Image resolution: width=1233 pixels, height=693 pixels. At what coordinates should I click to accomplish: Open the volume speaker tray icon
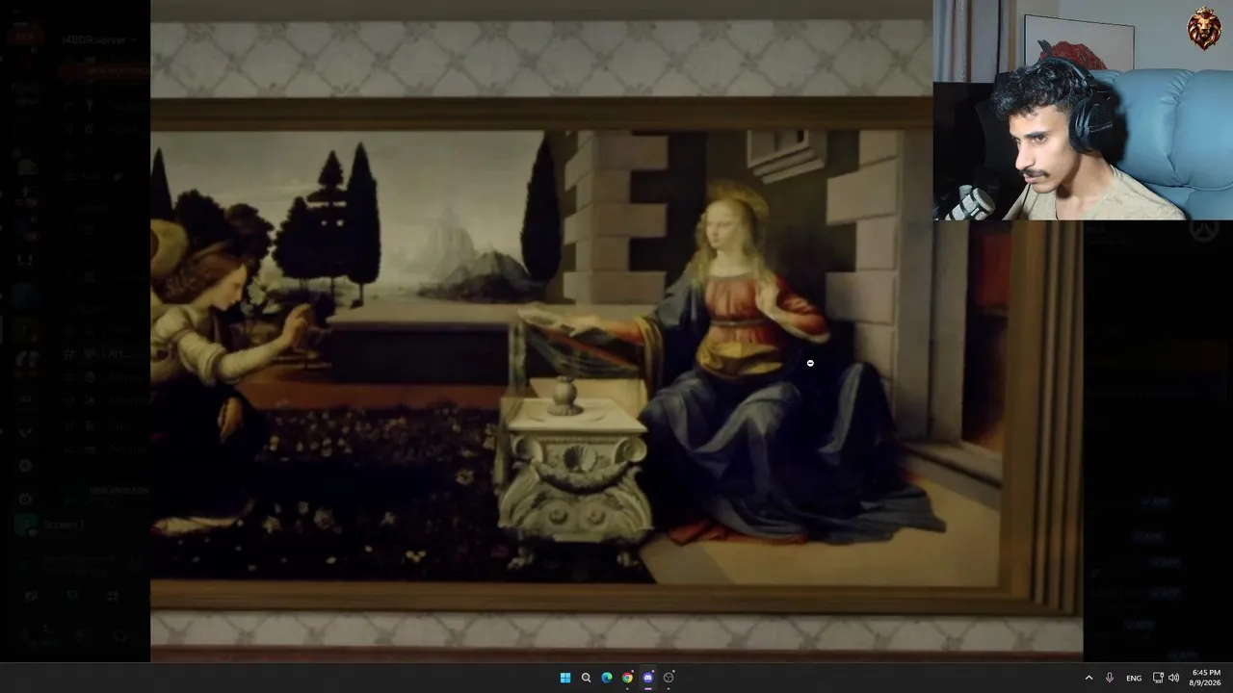tap(1173, 678)
